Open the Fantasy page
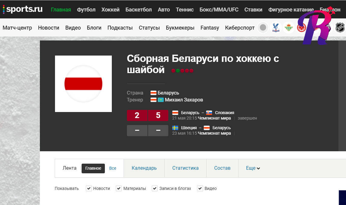346x205 pixels. [210, 28]
